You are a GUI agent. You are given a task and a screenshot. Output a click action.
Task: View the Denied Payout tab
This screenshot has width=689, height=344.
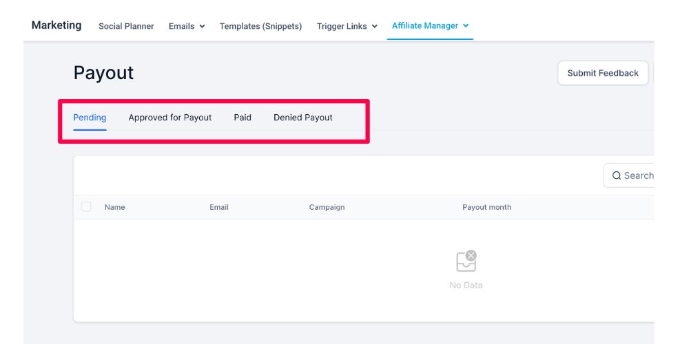click(303, 118)
